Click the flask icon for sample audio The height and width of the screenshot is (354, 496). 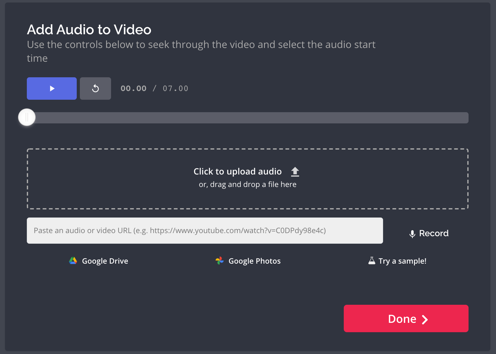(372, 261)
